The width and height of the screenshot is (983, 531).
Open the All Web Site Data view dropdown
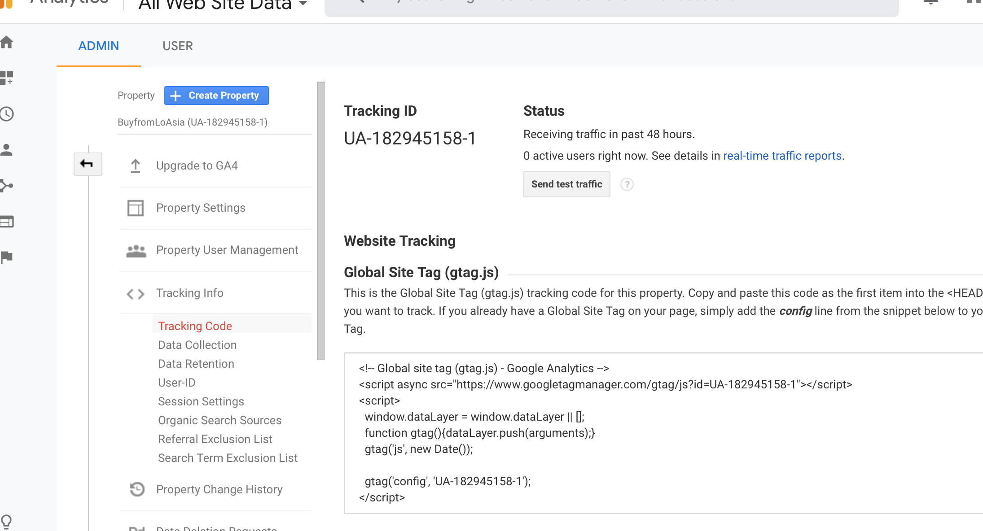[223, 5]
